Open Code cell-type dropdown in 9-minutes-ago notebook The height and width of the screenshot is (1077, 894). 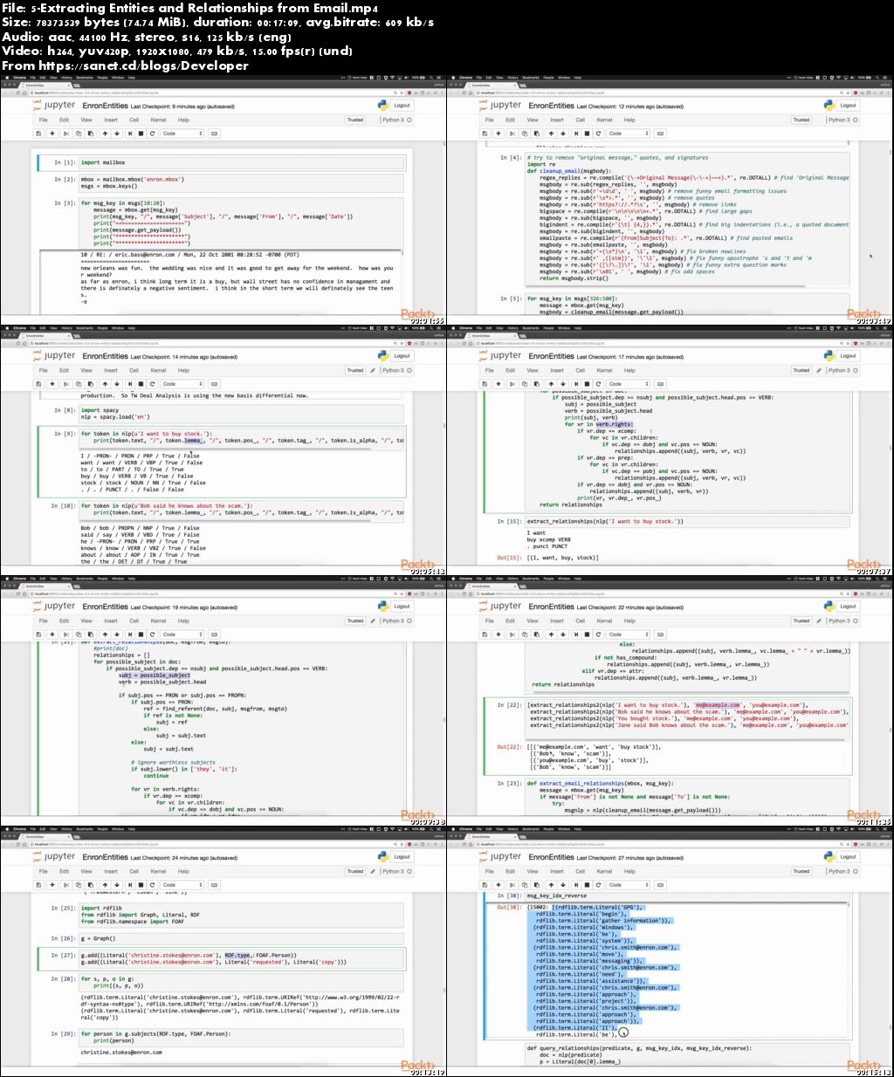(182, 134)
